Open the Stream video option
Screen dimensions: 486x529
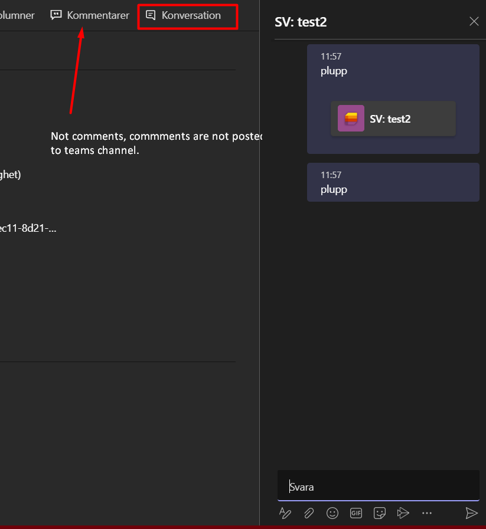pos(403,513)
